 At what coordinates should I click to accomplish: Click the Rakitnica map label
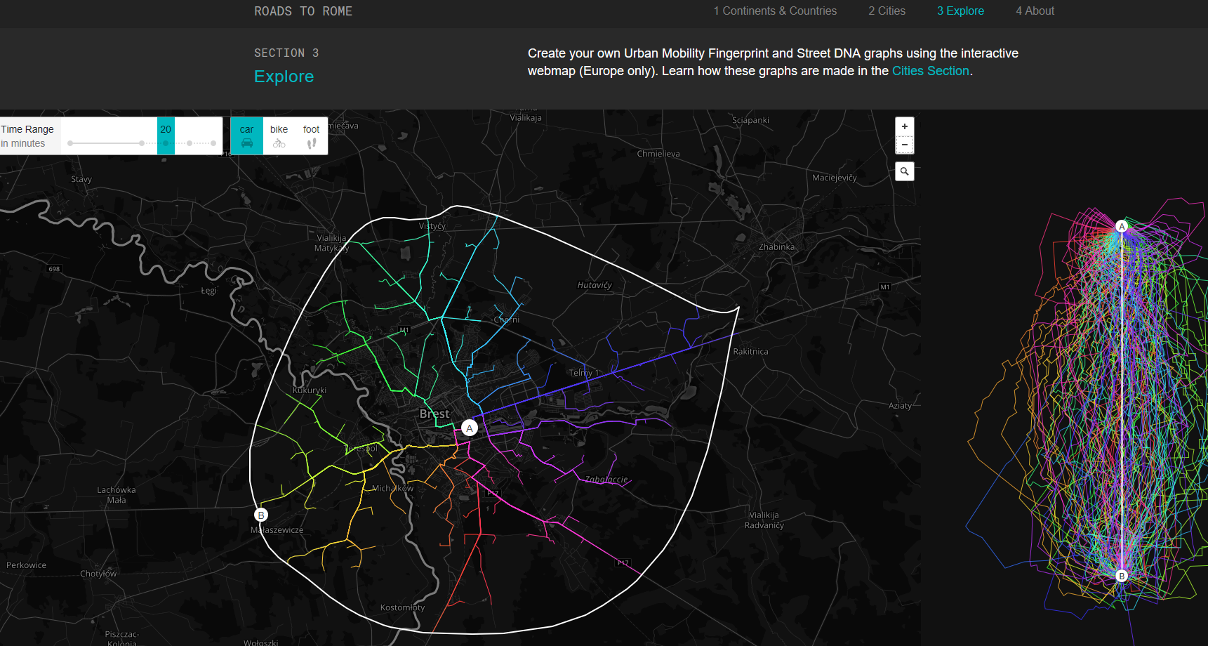pyautogui.click(x=750, y=352)
